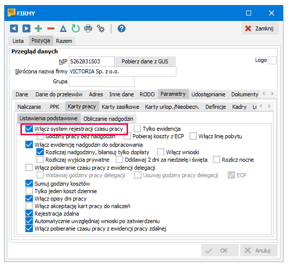The image size is (291, 268).
Task: Select the Parametry tab
Action: [173, 94]
